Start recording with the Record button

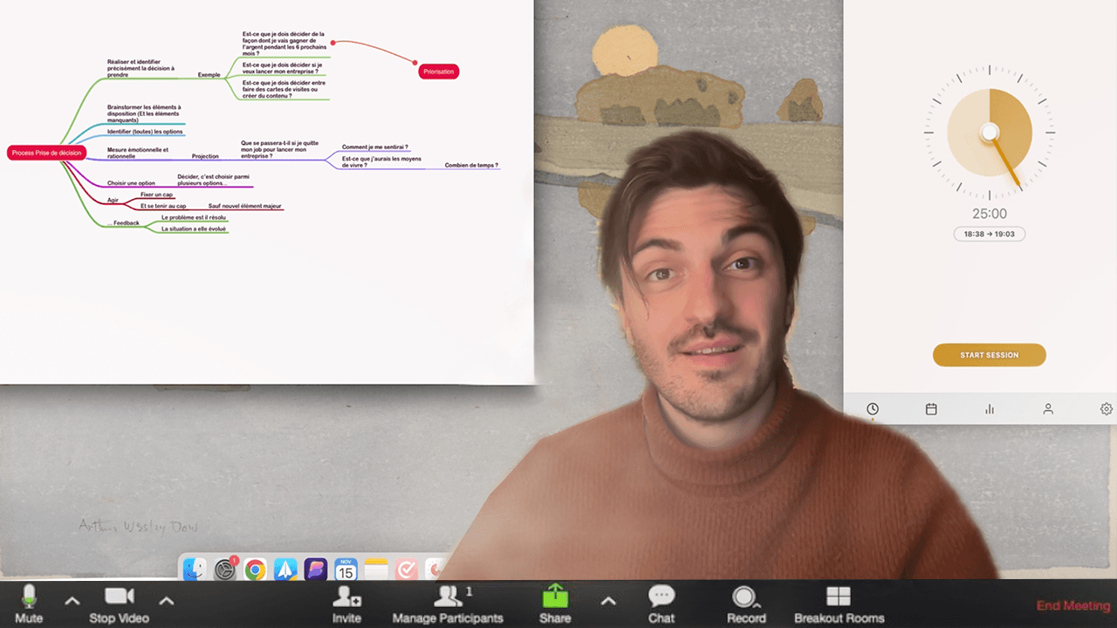(746, 604)
